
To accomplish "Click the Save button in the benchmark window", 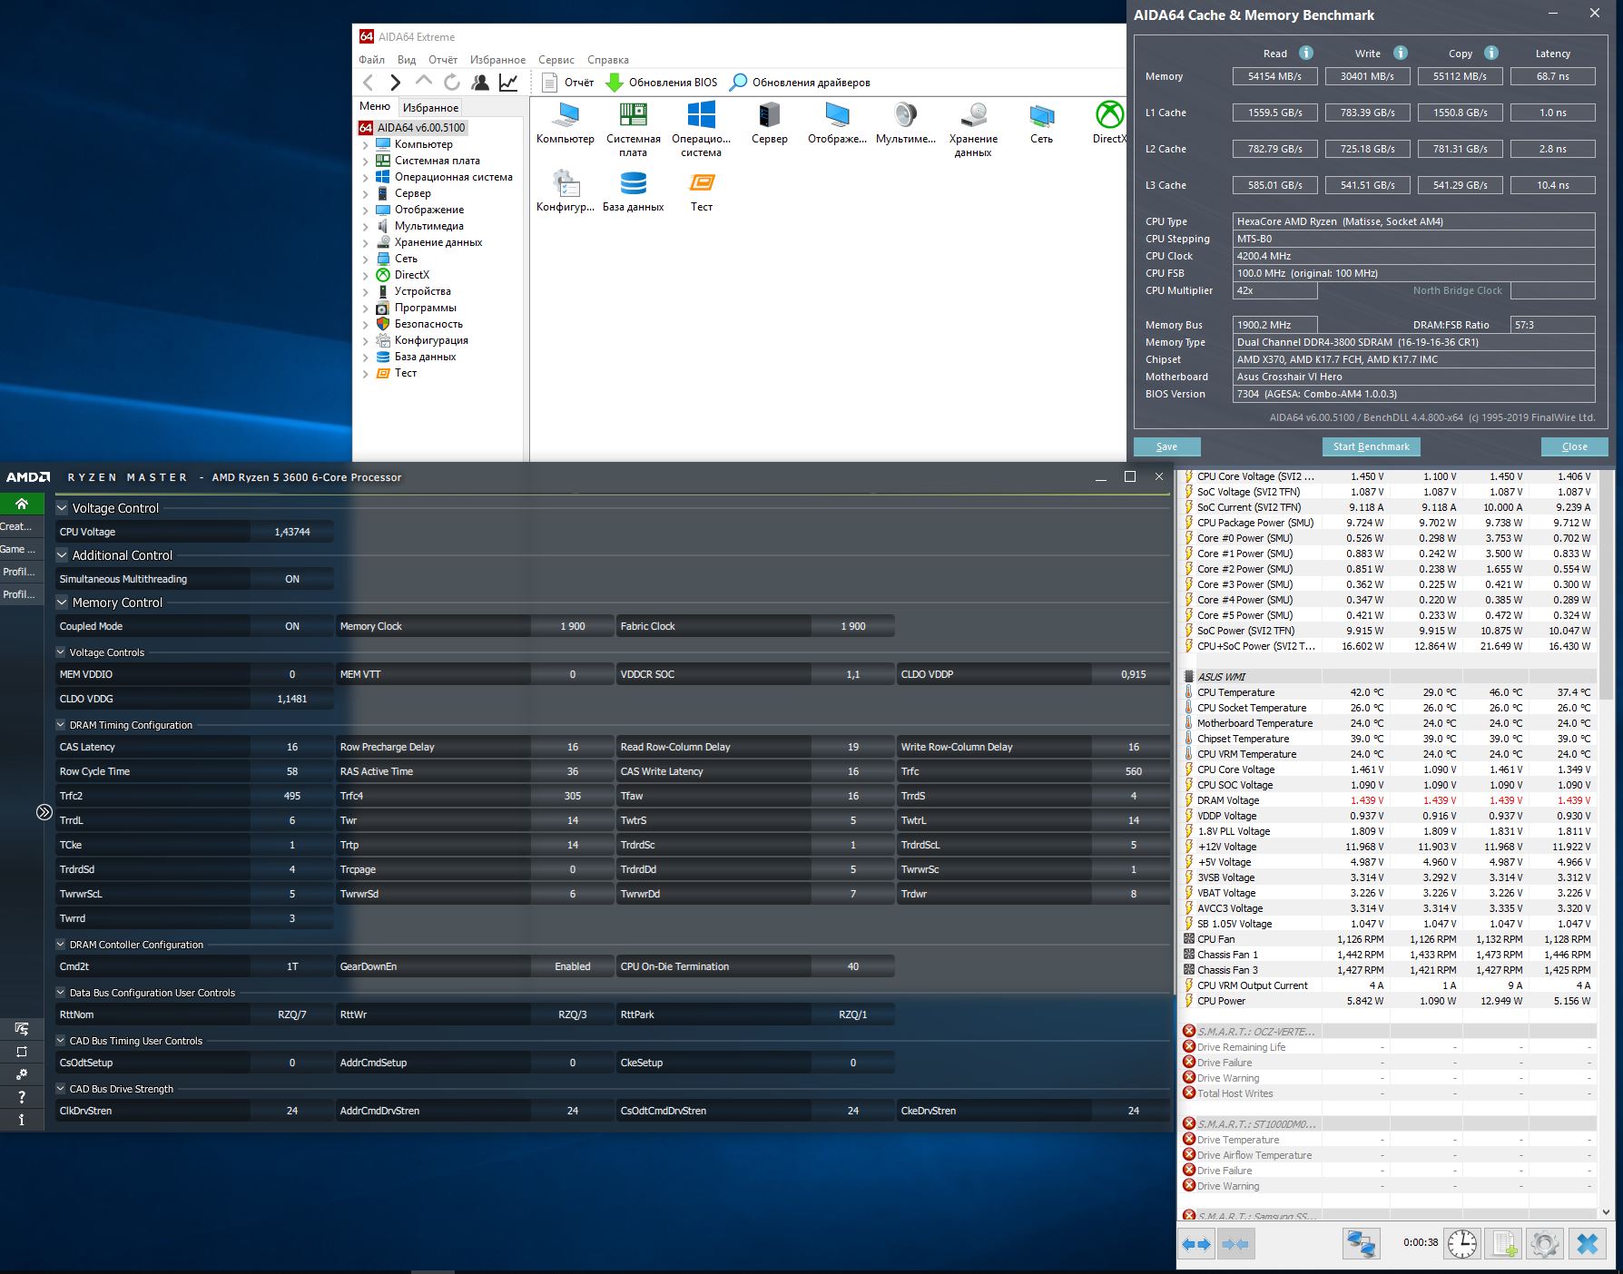I will [1167, 446].
